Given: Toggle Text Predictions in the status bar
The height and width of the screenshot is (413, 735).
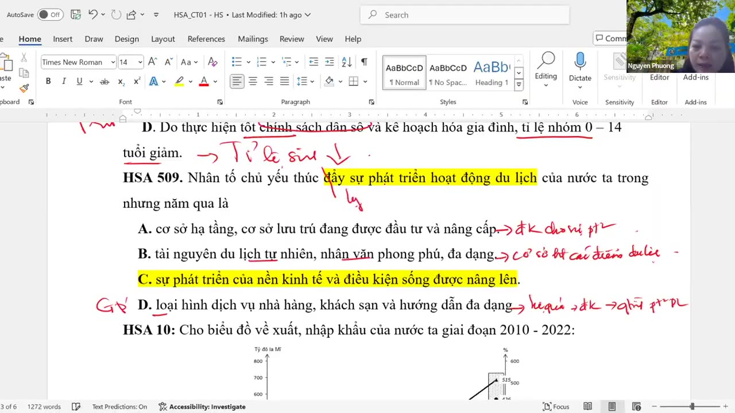Looking at the screenshot, I should [x=119, y=407].
